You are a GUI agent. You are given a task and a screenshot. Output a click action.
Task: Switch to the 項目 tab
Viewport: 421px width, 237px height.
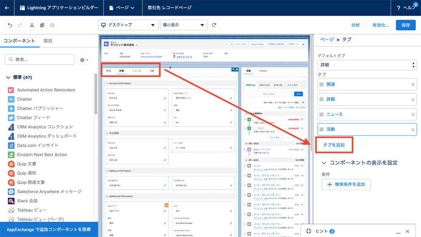pyautogui.click(x=48, y=41)
